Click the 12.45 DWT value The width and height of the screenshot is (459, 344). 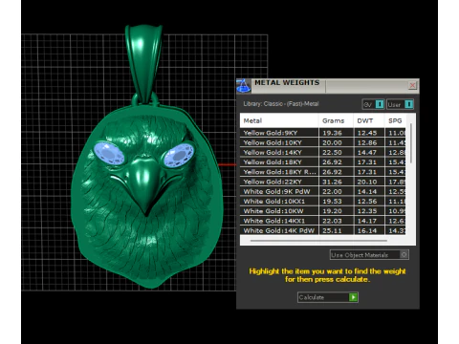tap(367, 133)
